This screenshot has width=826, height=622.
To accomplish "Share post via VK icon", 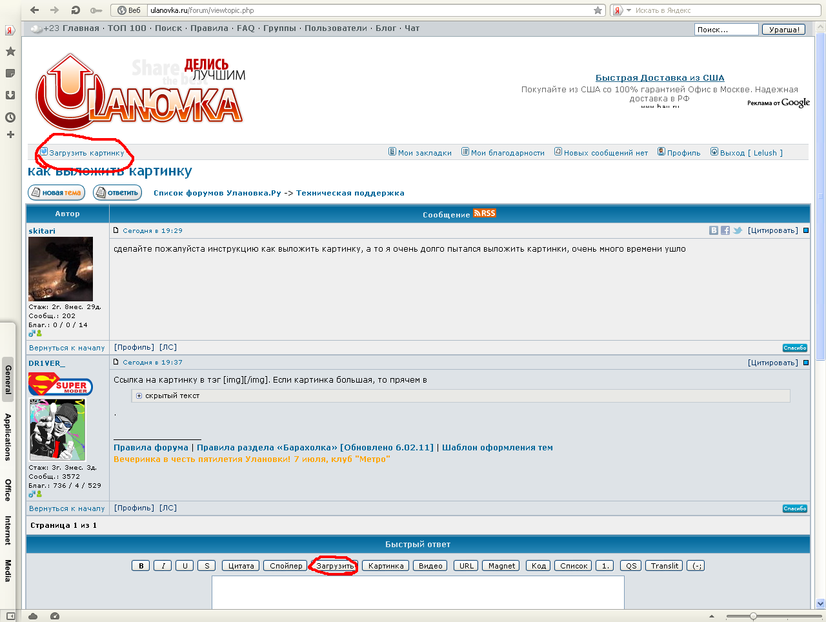I will (714, 230).
